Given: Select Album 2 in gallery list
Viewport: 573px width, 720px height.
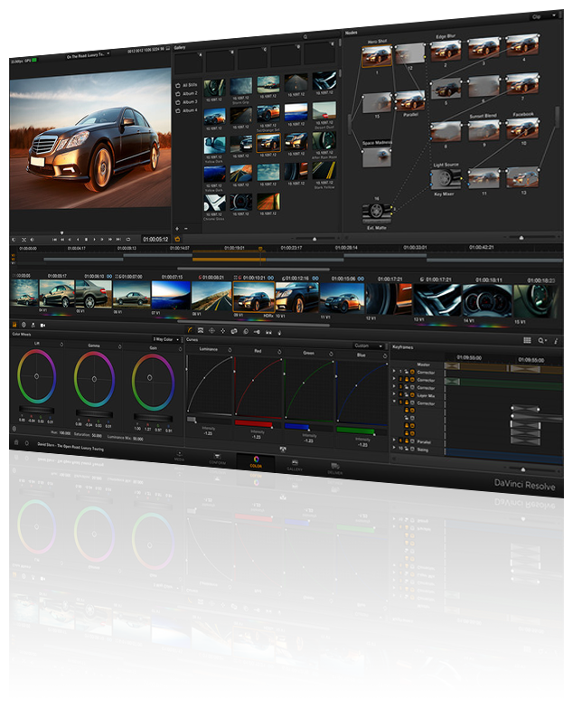Looking at the screenshot, I should (186, 94).
